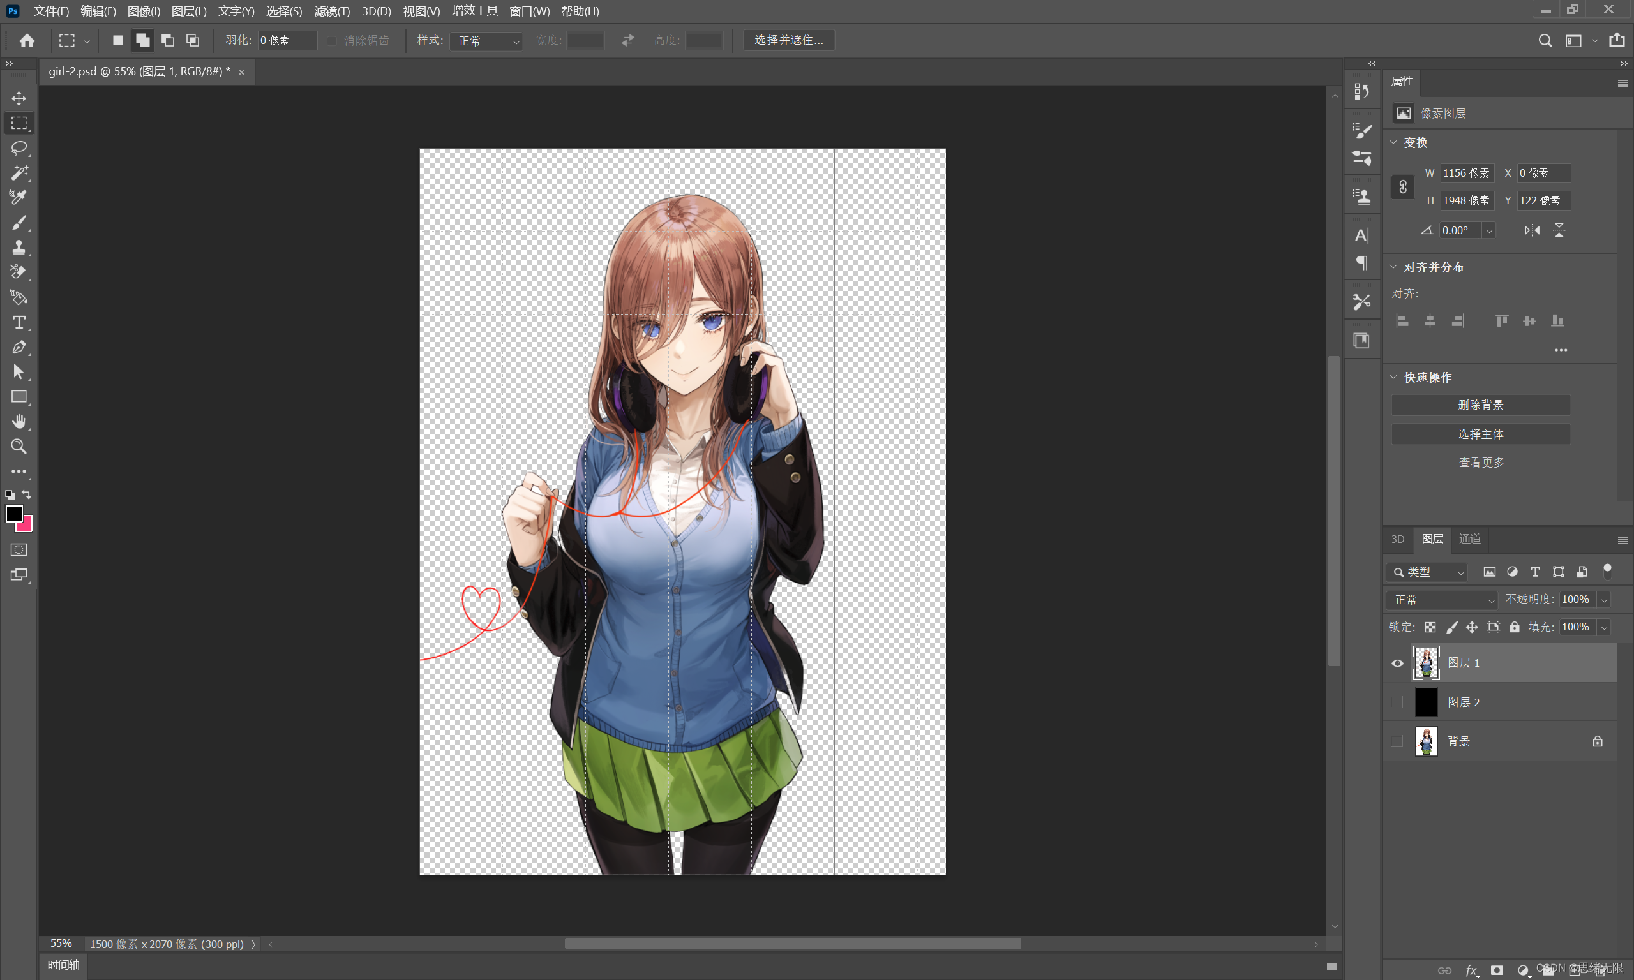Select the Pen tool
1634x980 pixels.
click(x=19, y=347)
